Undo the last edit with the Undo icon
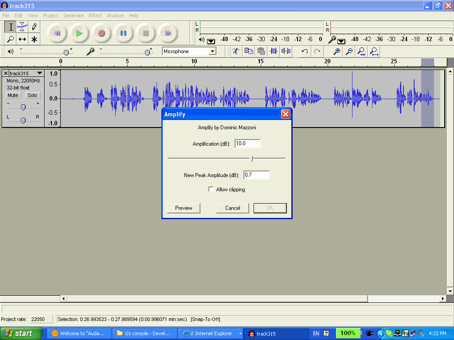Viewport: 454px width, 340px height. point(305,51)
